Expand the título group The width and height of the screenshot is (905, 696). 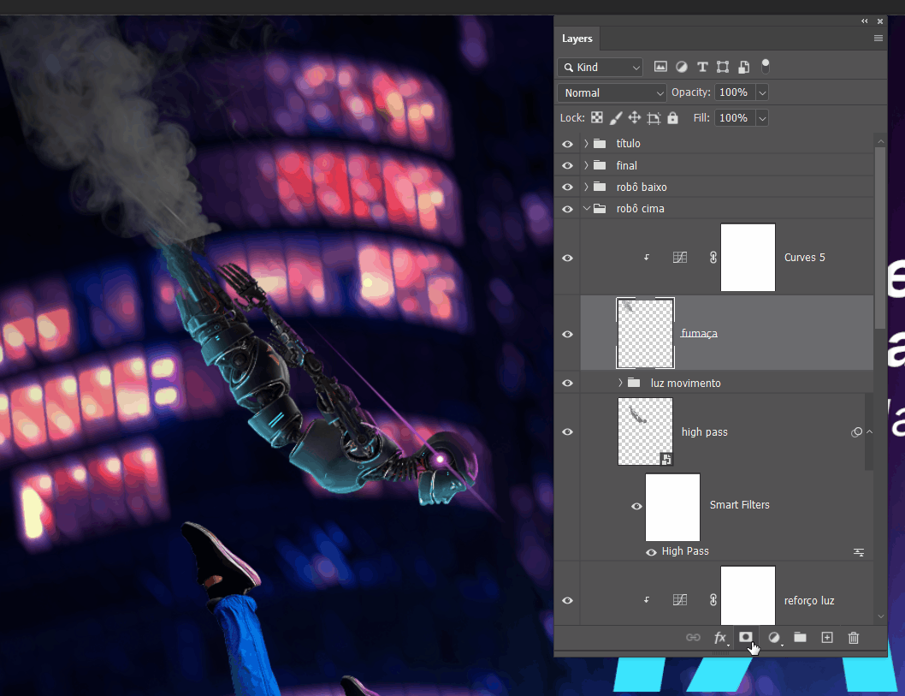click(587, 143)
